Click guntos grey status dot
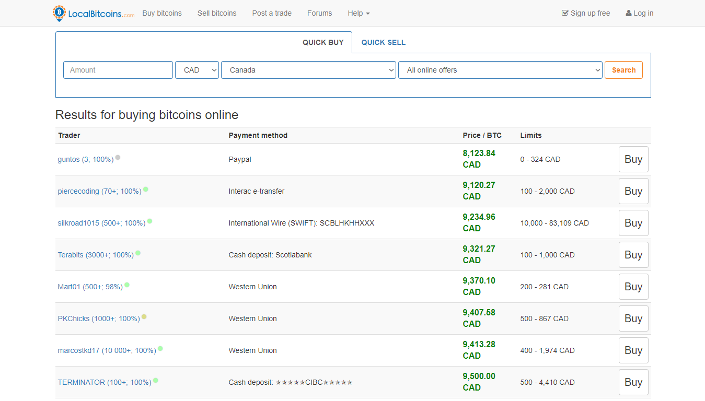Screen dimensions: 705x401 tap(118, 157)
